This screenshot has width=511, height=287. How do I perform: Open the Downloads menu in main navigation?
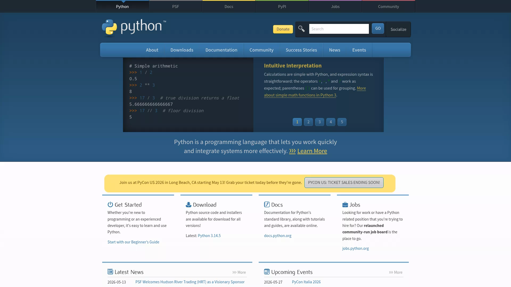pyautogui.click(x=182, y=50)
